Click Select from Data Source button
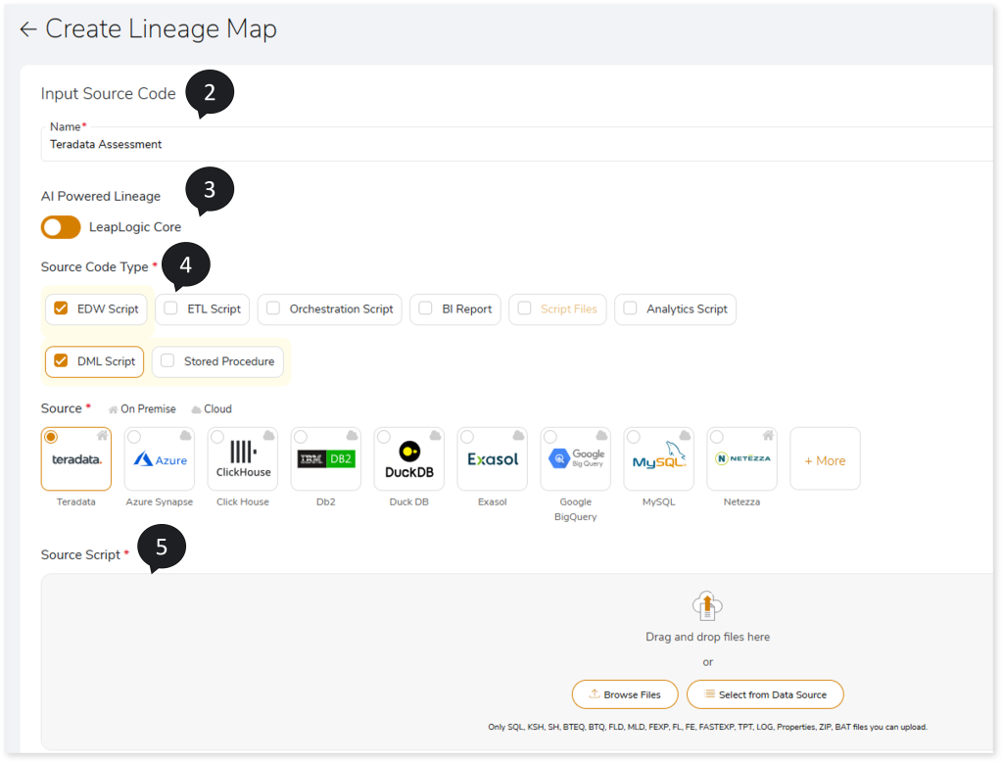The image size is (1003, 763). 765,694
